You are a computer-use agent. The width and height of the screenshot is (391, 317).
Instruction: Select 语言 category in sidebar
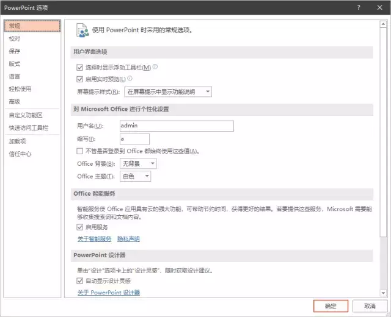32,76
